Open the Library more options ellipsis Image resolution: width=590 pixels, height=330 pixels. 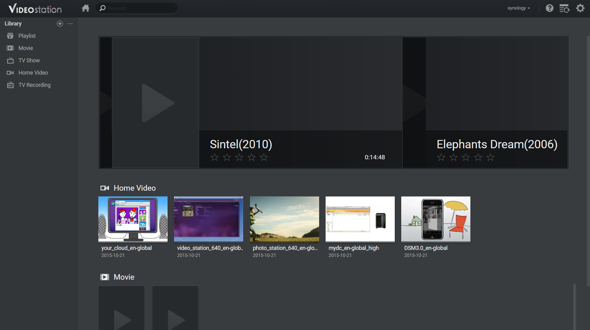(70, 24)
